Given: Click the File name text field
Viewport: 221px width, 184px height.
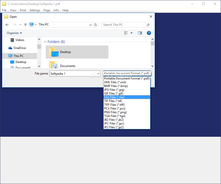Looking at the screenshot, I should tap(73, 74).
